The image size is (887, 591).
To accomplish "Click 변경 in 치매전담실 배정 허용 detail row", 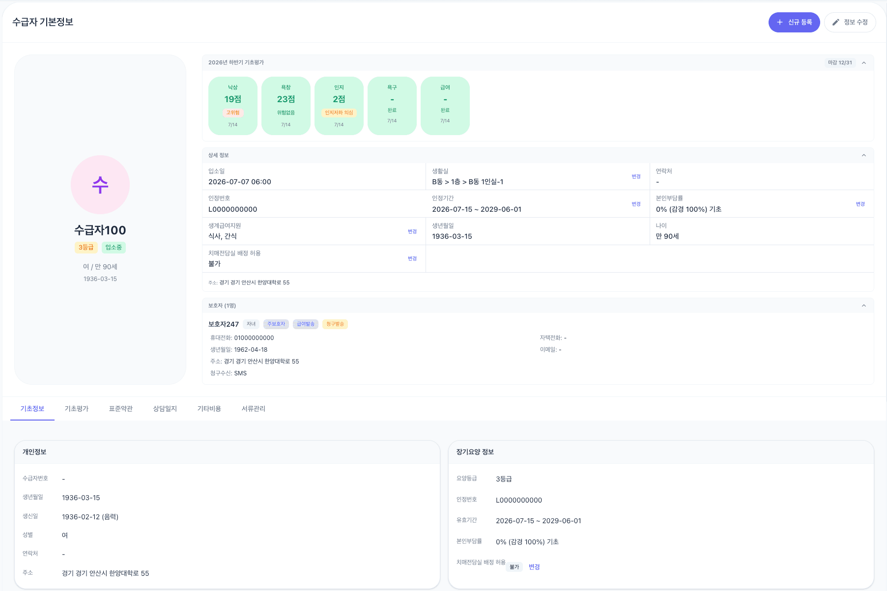I will point(412,258).
